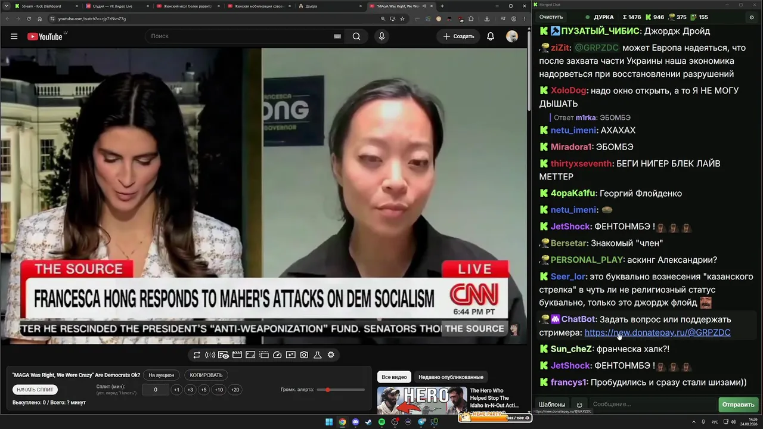Open the on-screen keyboard icon in search

[337, 36]
